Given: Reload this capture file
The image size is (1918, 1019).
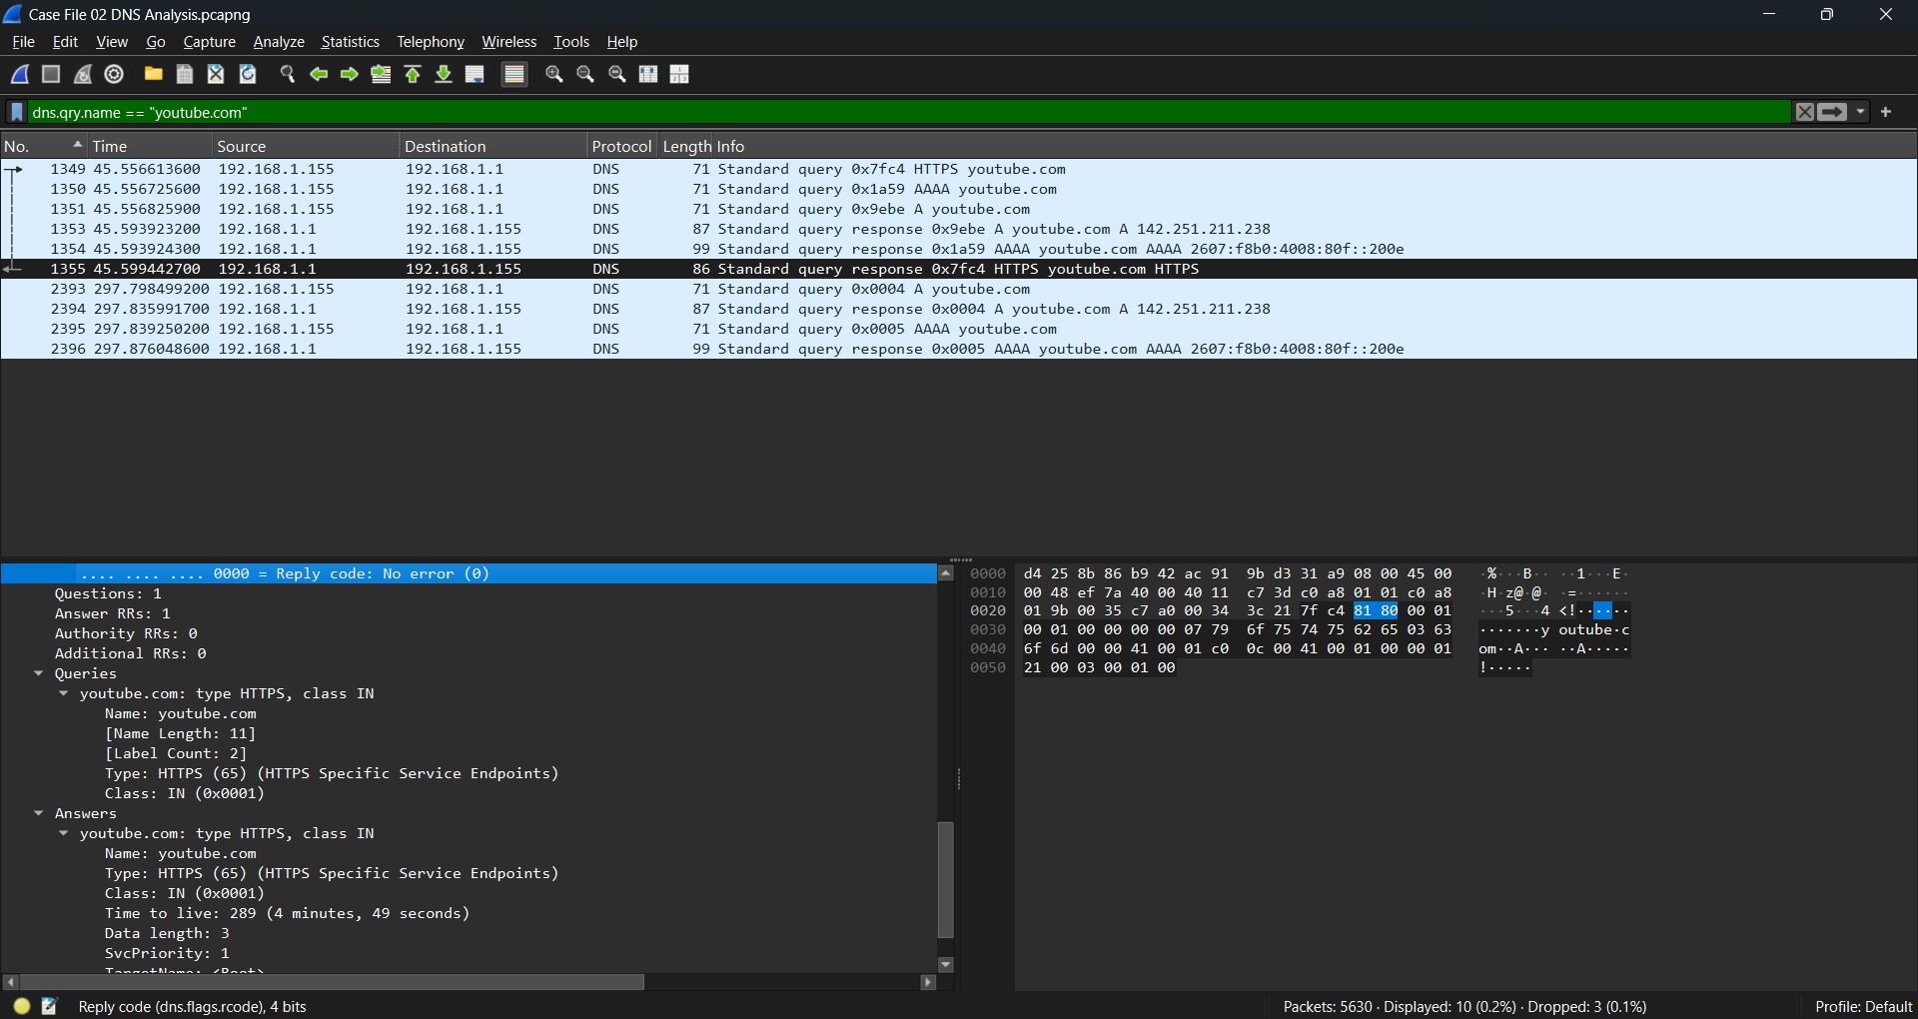Looking at the screenshot, I should coord(248,74).
